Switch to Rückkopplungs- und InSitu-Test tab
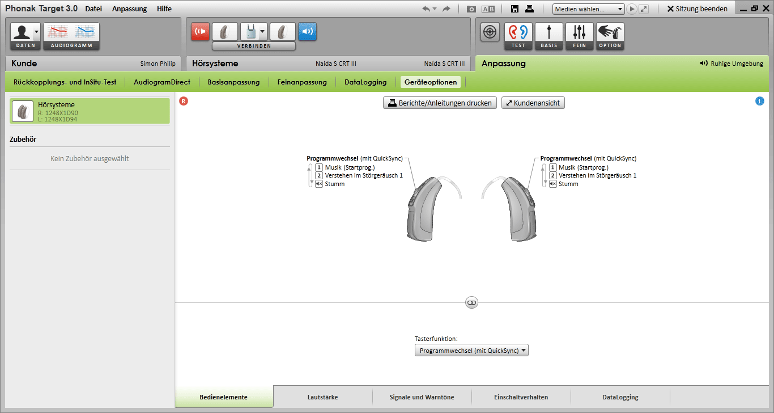 point(65,82)
